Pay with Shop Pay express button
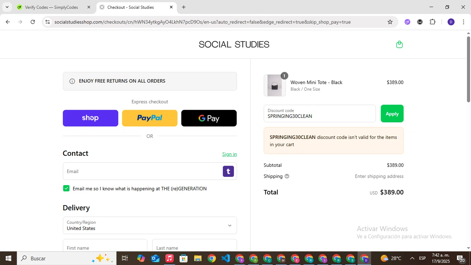The height and width of the screenshot is (265, 471). pyautogui.click(x=90, y=118)
